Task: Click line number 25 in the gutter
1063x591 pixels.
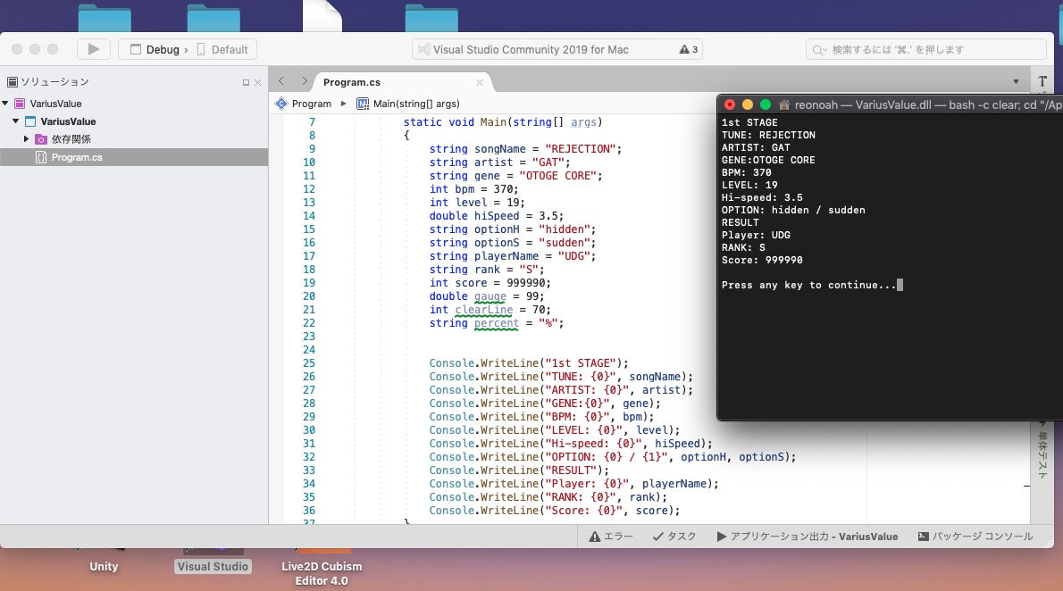Action: pos(309,363)
